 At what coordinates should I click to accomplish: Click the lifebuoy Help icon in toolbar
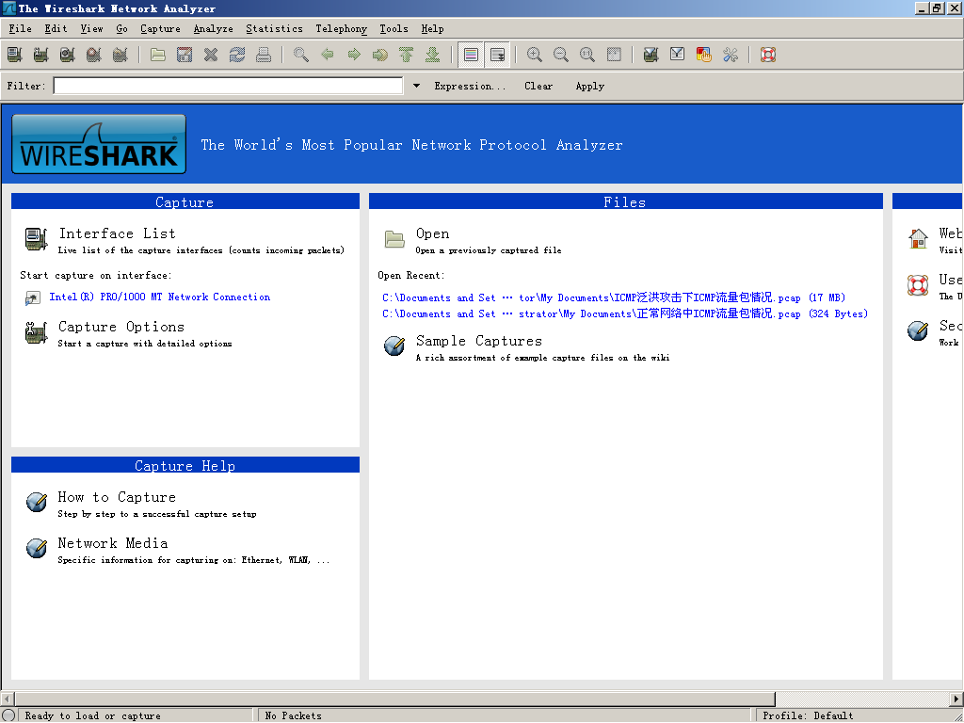point(768,55)
